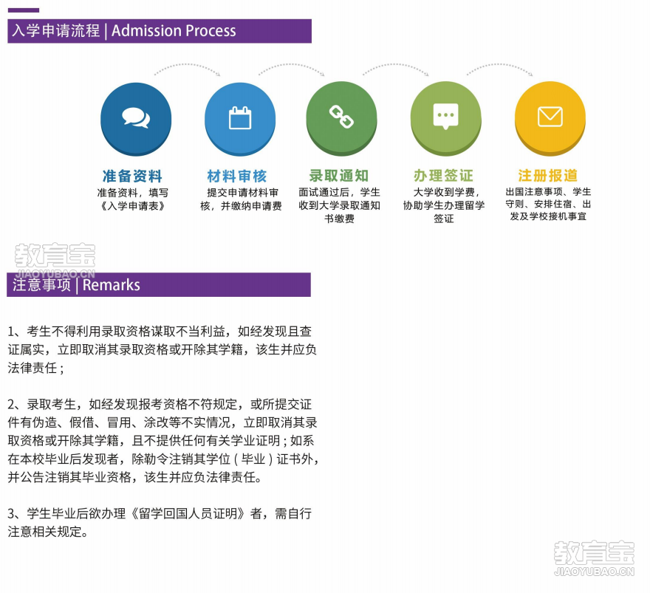
Task: Click the chain link icon for 录取通知
Action: click(341, 117)
